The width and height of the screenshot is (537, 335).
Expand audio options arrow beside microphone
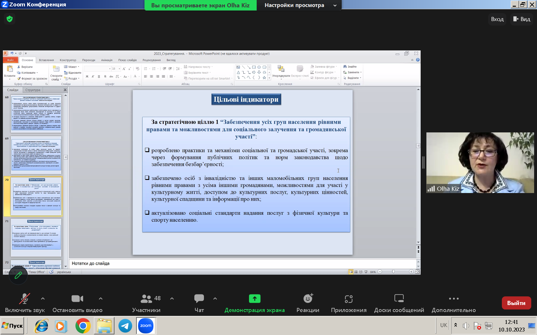pos(43,299)
